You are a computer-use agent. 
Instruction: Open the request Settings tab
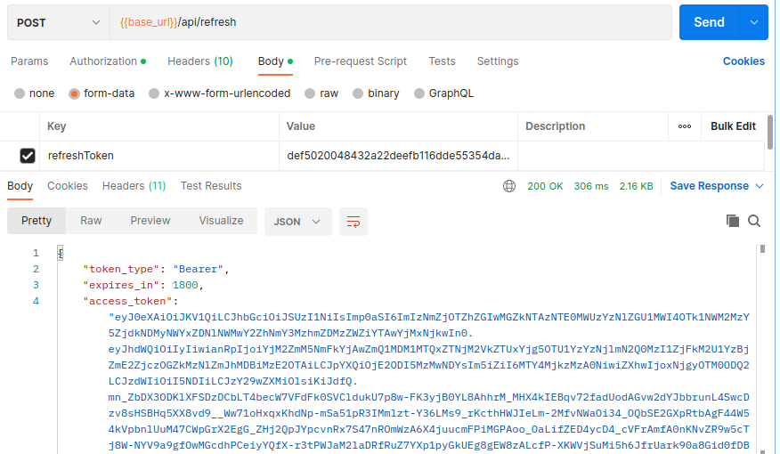point(498,61)
